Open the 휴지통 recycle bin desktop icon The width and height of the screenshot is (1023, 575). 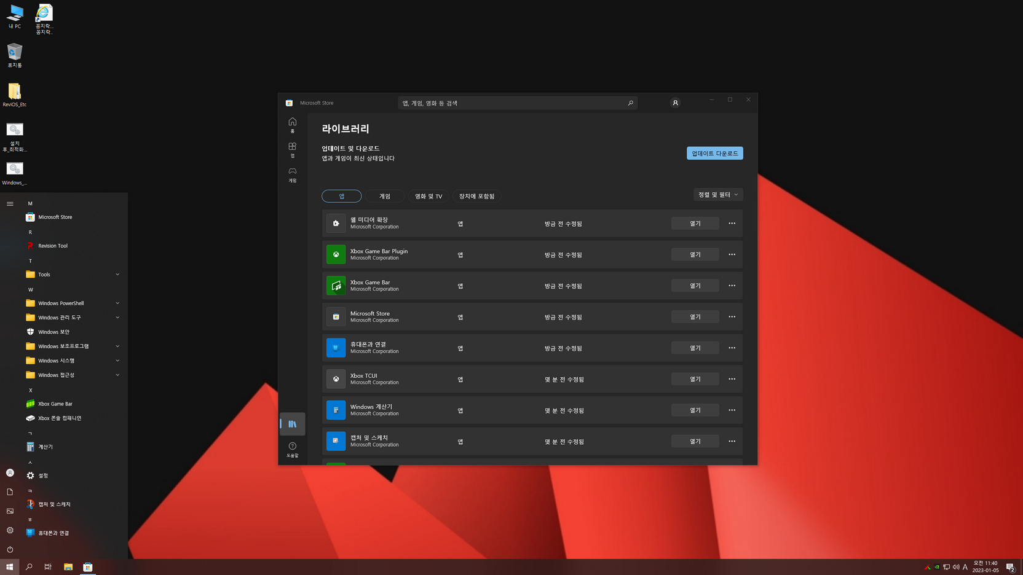click(15, 55)
